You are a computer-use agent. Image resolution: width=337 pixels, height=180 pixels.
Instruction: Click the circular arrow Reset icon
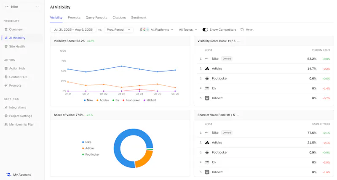[242, 29]
